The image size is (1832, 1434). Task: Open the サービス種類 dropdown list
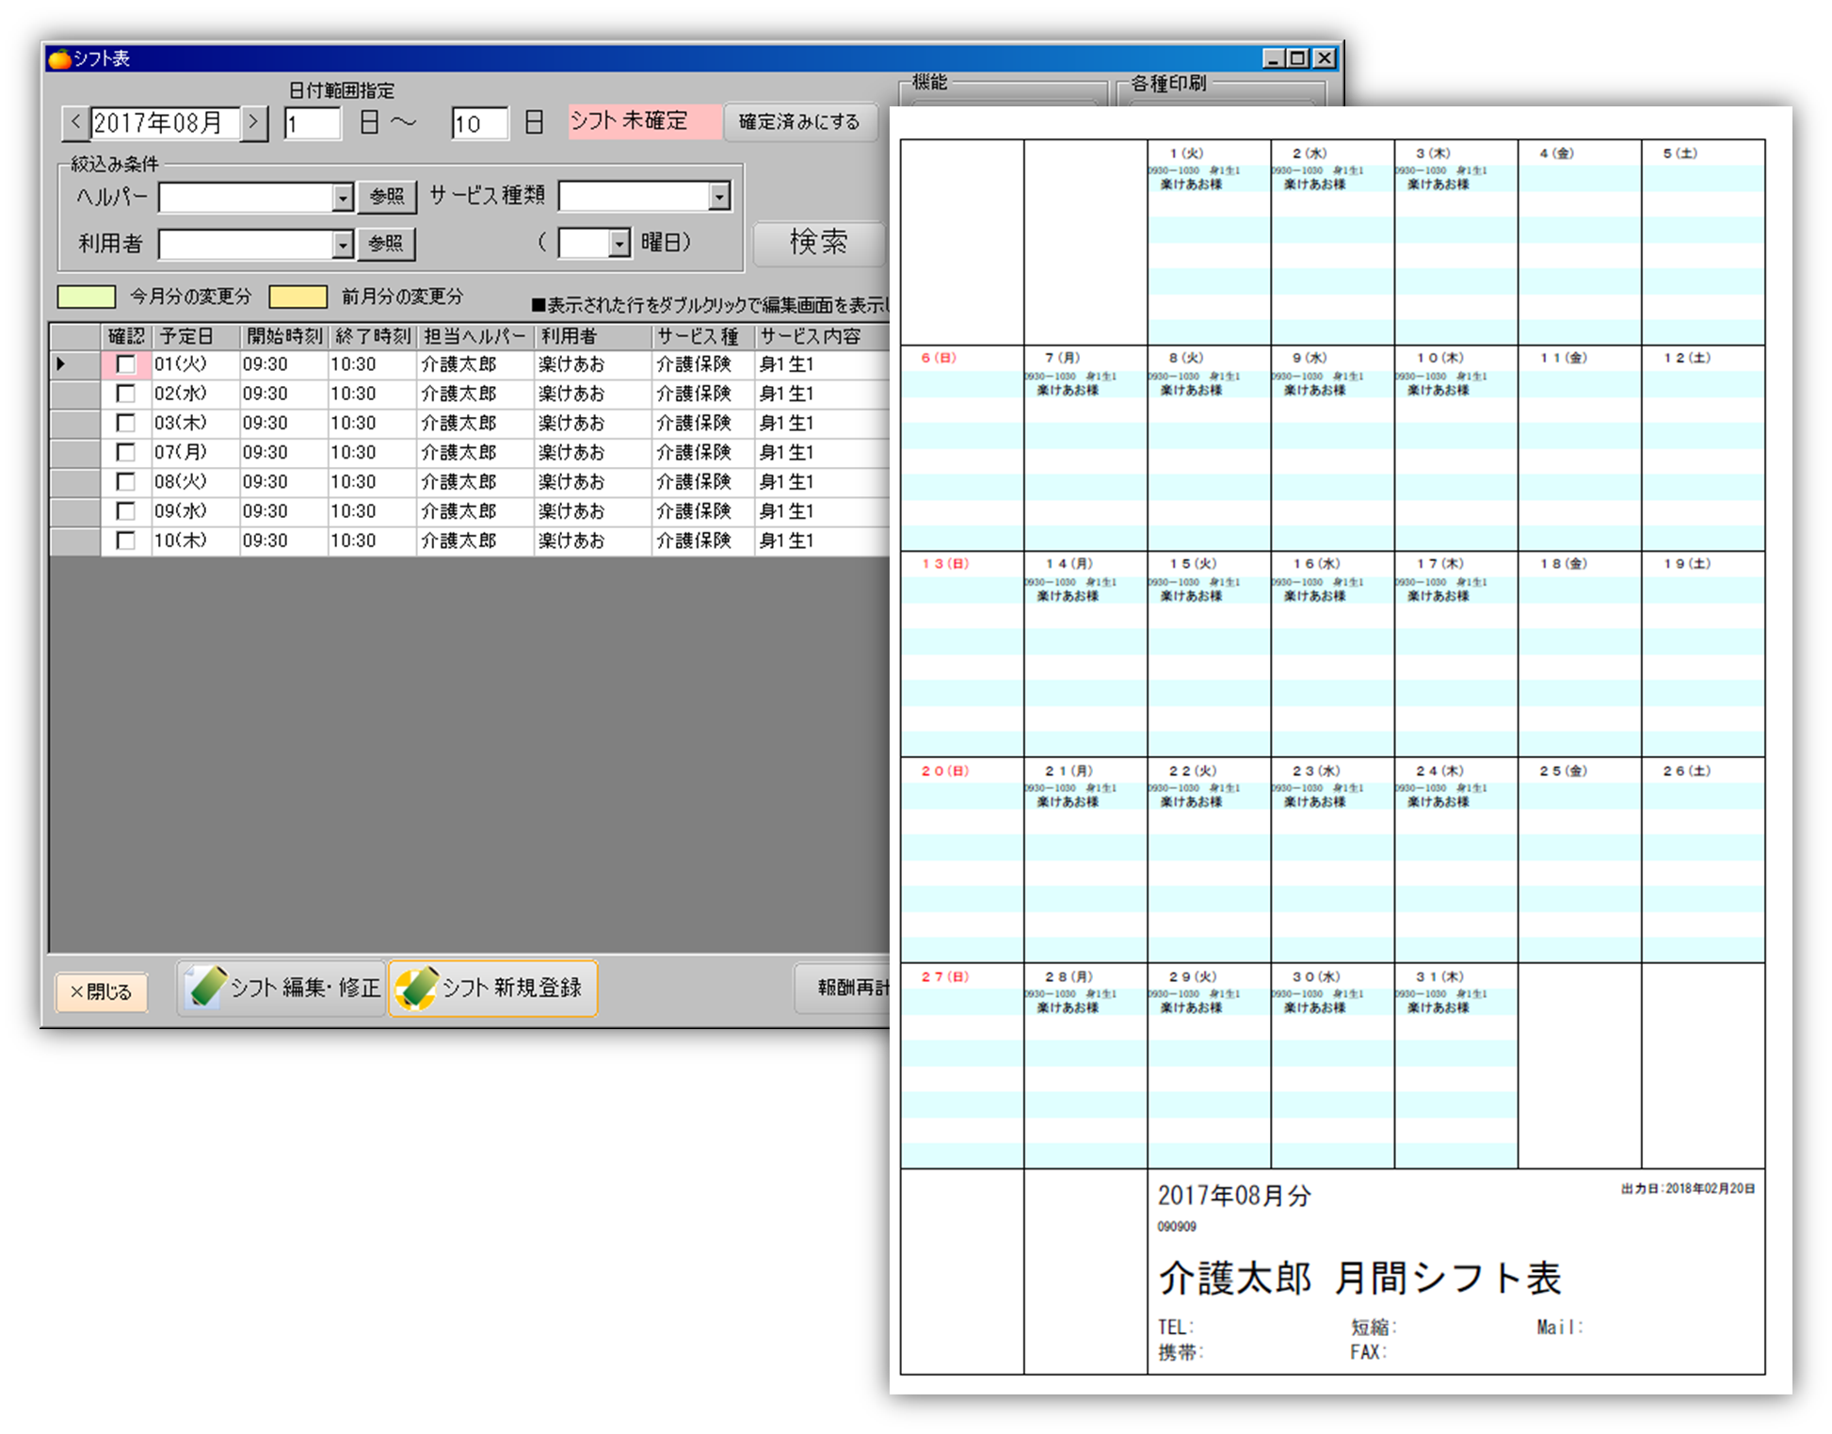[720, 197]
